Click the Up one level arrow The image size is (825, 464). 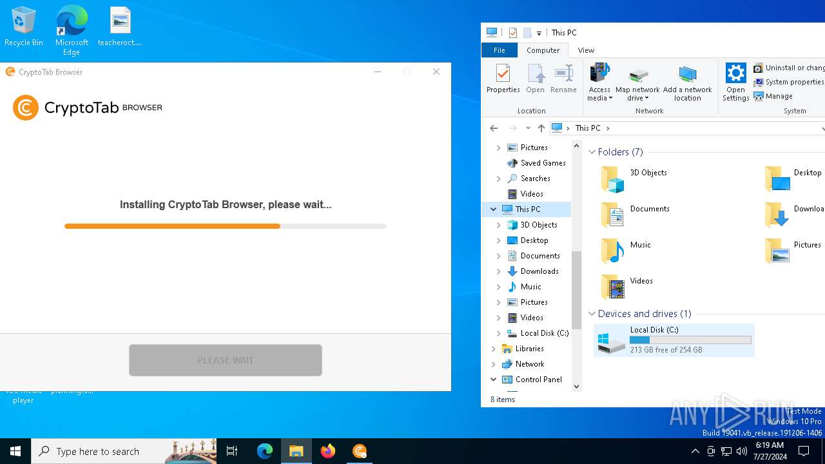[x=541, y=128]
